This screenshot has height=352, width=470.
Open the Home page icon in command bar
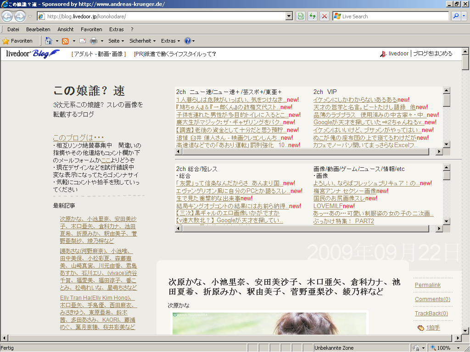pyautogui.click(x=49, y=41)
